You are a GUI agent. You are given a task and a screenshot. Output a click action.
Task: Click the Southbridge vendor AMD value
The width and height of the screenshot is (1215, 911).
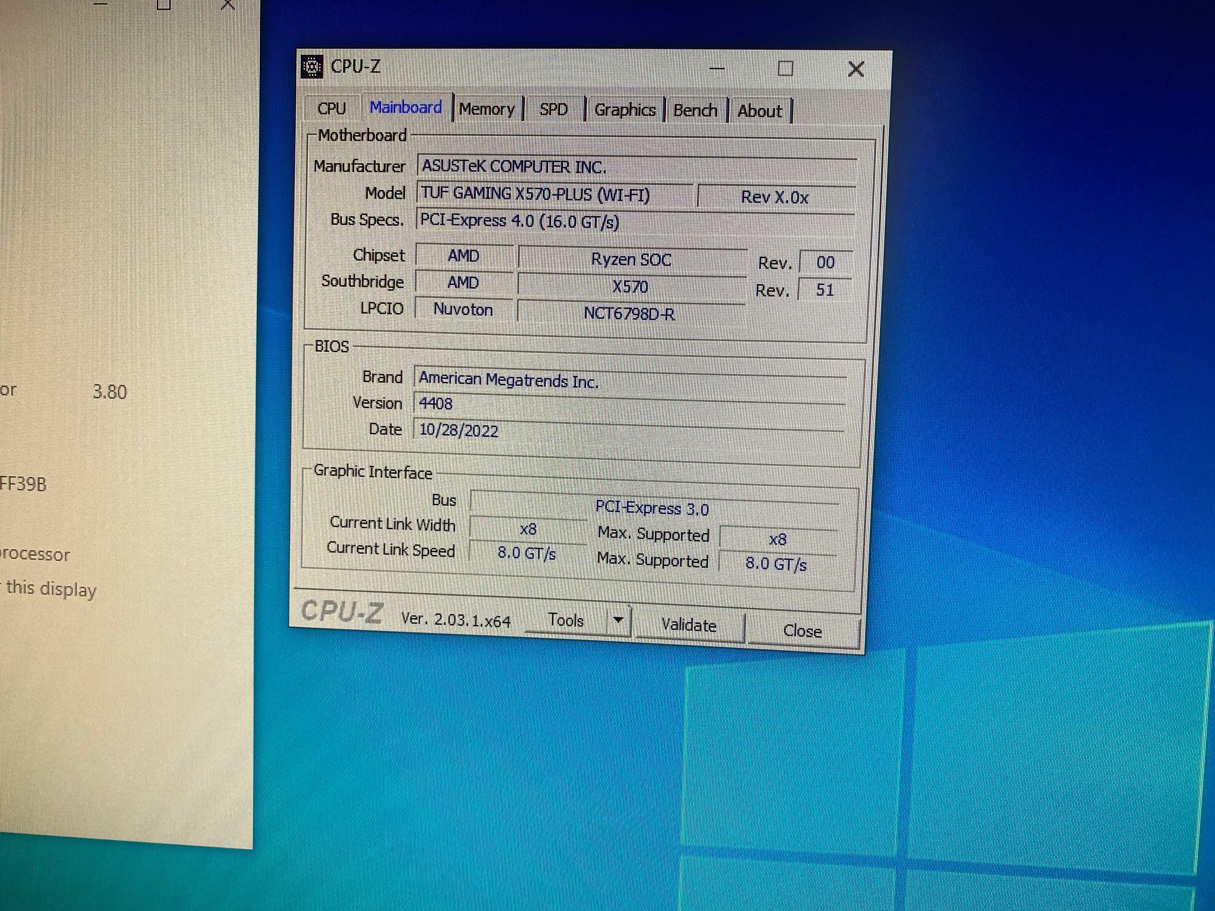click(463, 282)
